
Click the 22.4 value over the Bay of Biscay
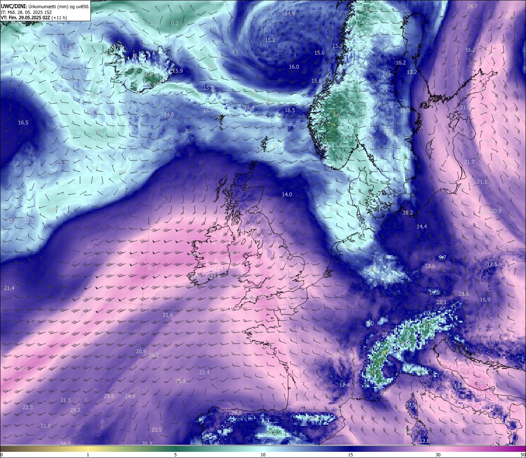pos(204,373)
